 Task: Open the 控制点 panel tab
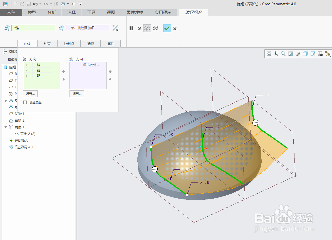69,44
